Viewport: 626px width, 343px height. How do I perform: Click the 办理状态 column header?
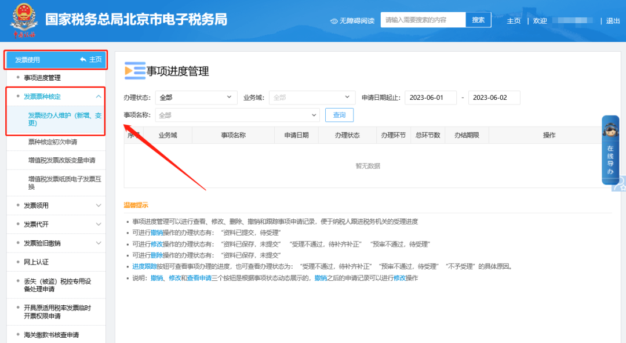347,135
